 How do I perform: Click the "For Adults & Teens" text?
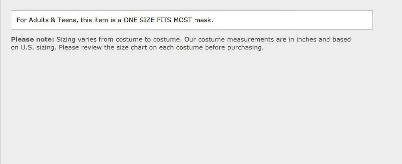click(46, 20)
